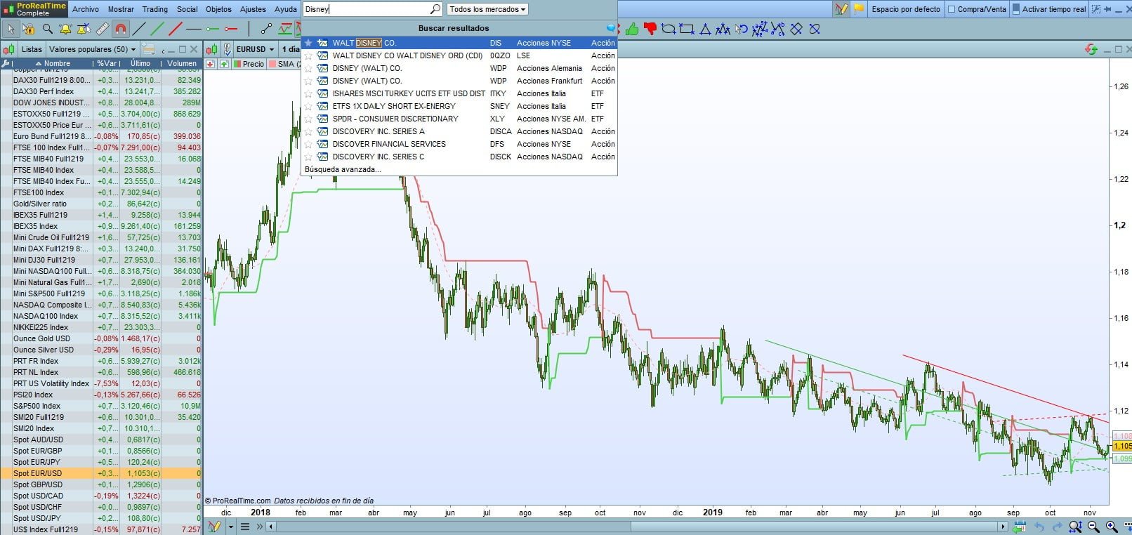Select the segment line tool with endpoints
Viewport: 1132px width, 535px height.
[266, 29]
